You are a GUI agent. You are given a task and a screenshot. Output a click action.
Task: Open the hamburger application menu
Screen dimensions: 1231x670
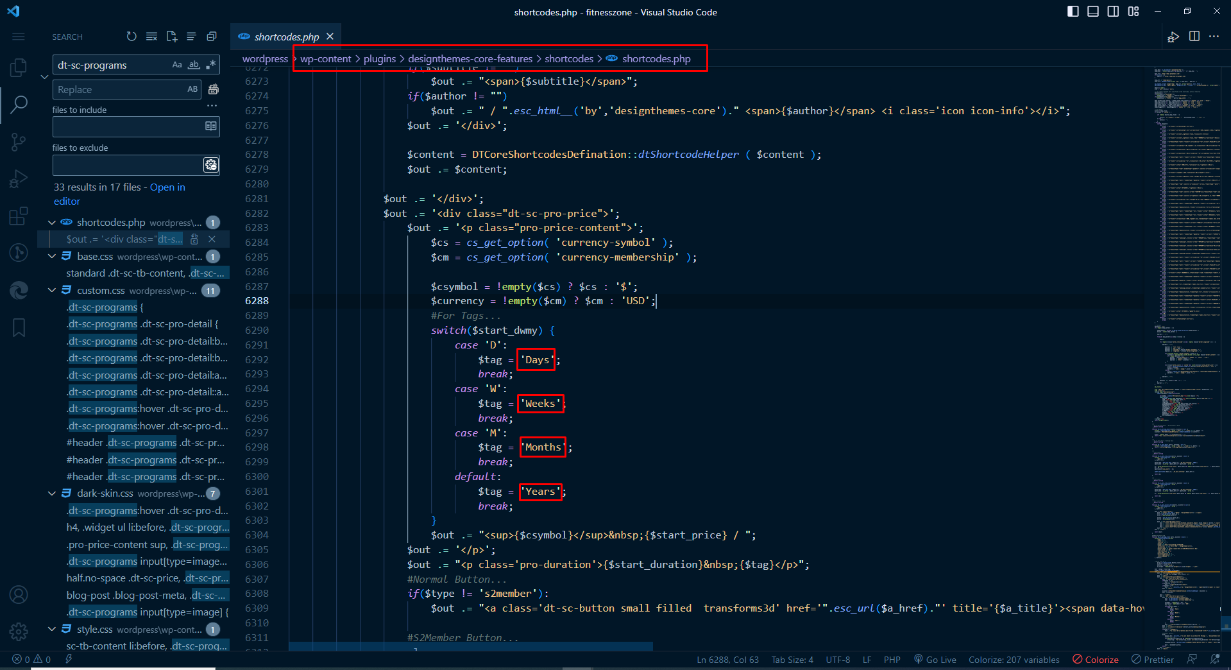pos(19,37)
